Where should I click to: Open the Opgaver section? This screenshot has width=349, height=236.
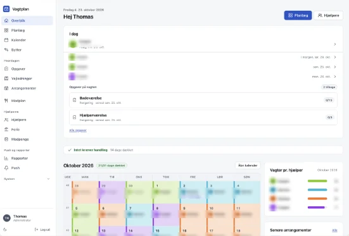[x=27, y=69]
